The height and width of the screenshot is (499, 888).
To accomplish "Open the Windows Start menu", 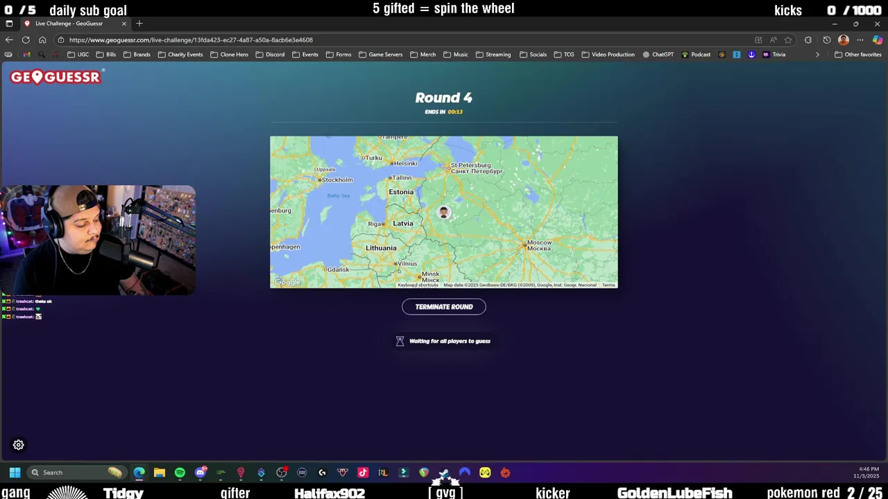I will tap(15, 473).
